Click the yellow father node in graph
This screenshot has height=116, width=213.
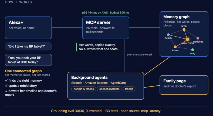184,29
